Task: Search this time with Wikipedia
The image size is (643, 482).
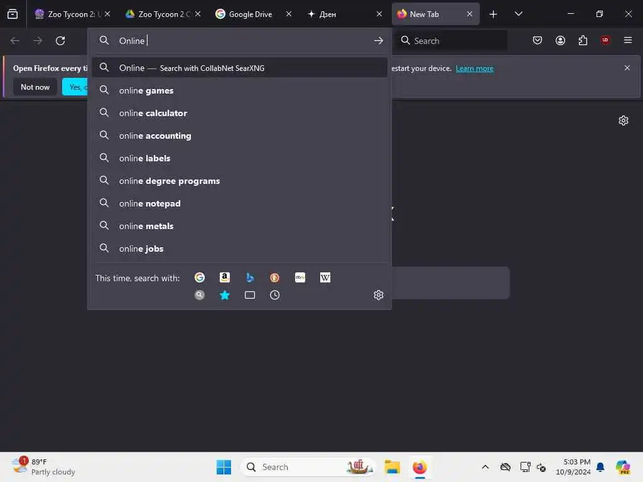Action: pos(325,277)
